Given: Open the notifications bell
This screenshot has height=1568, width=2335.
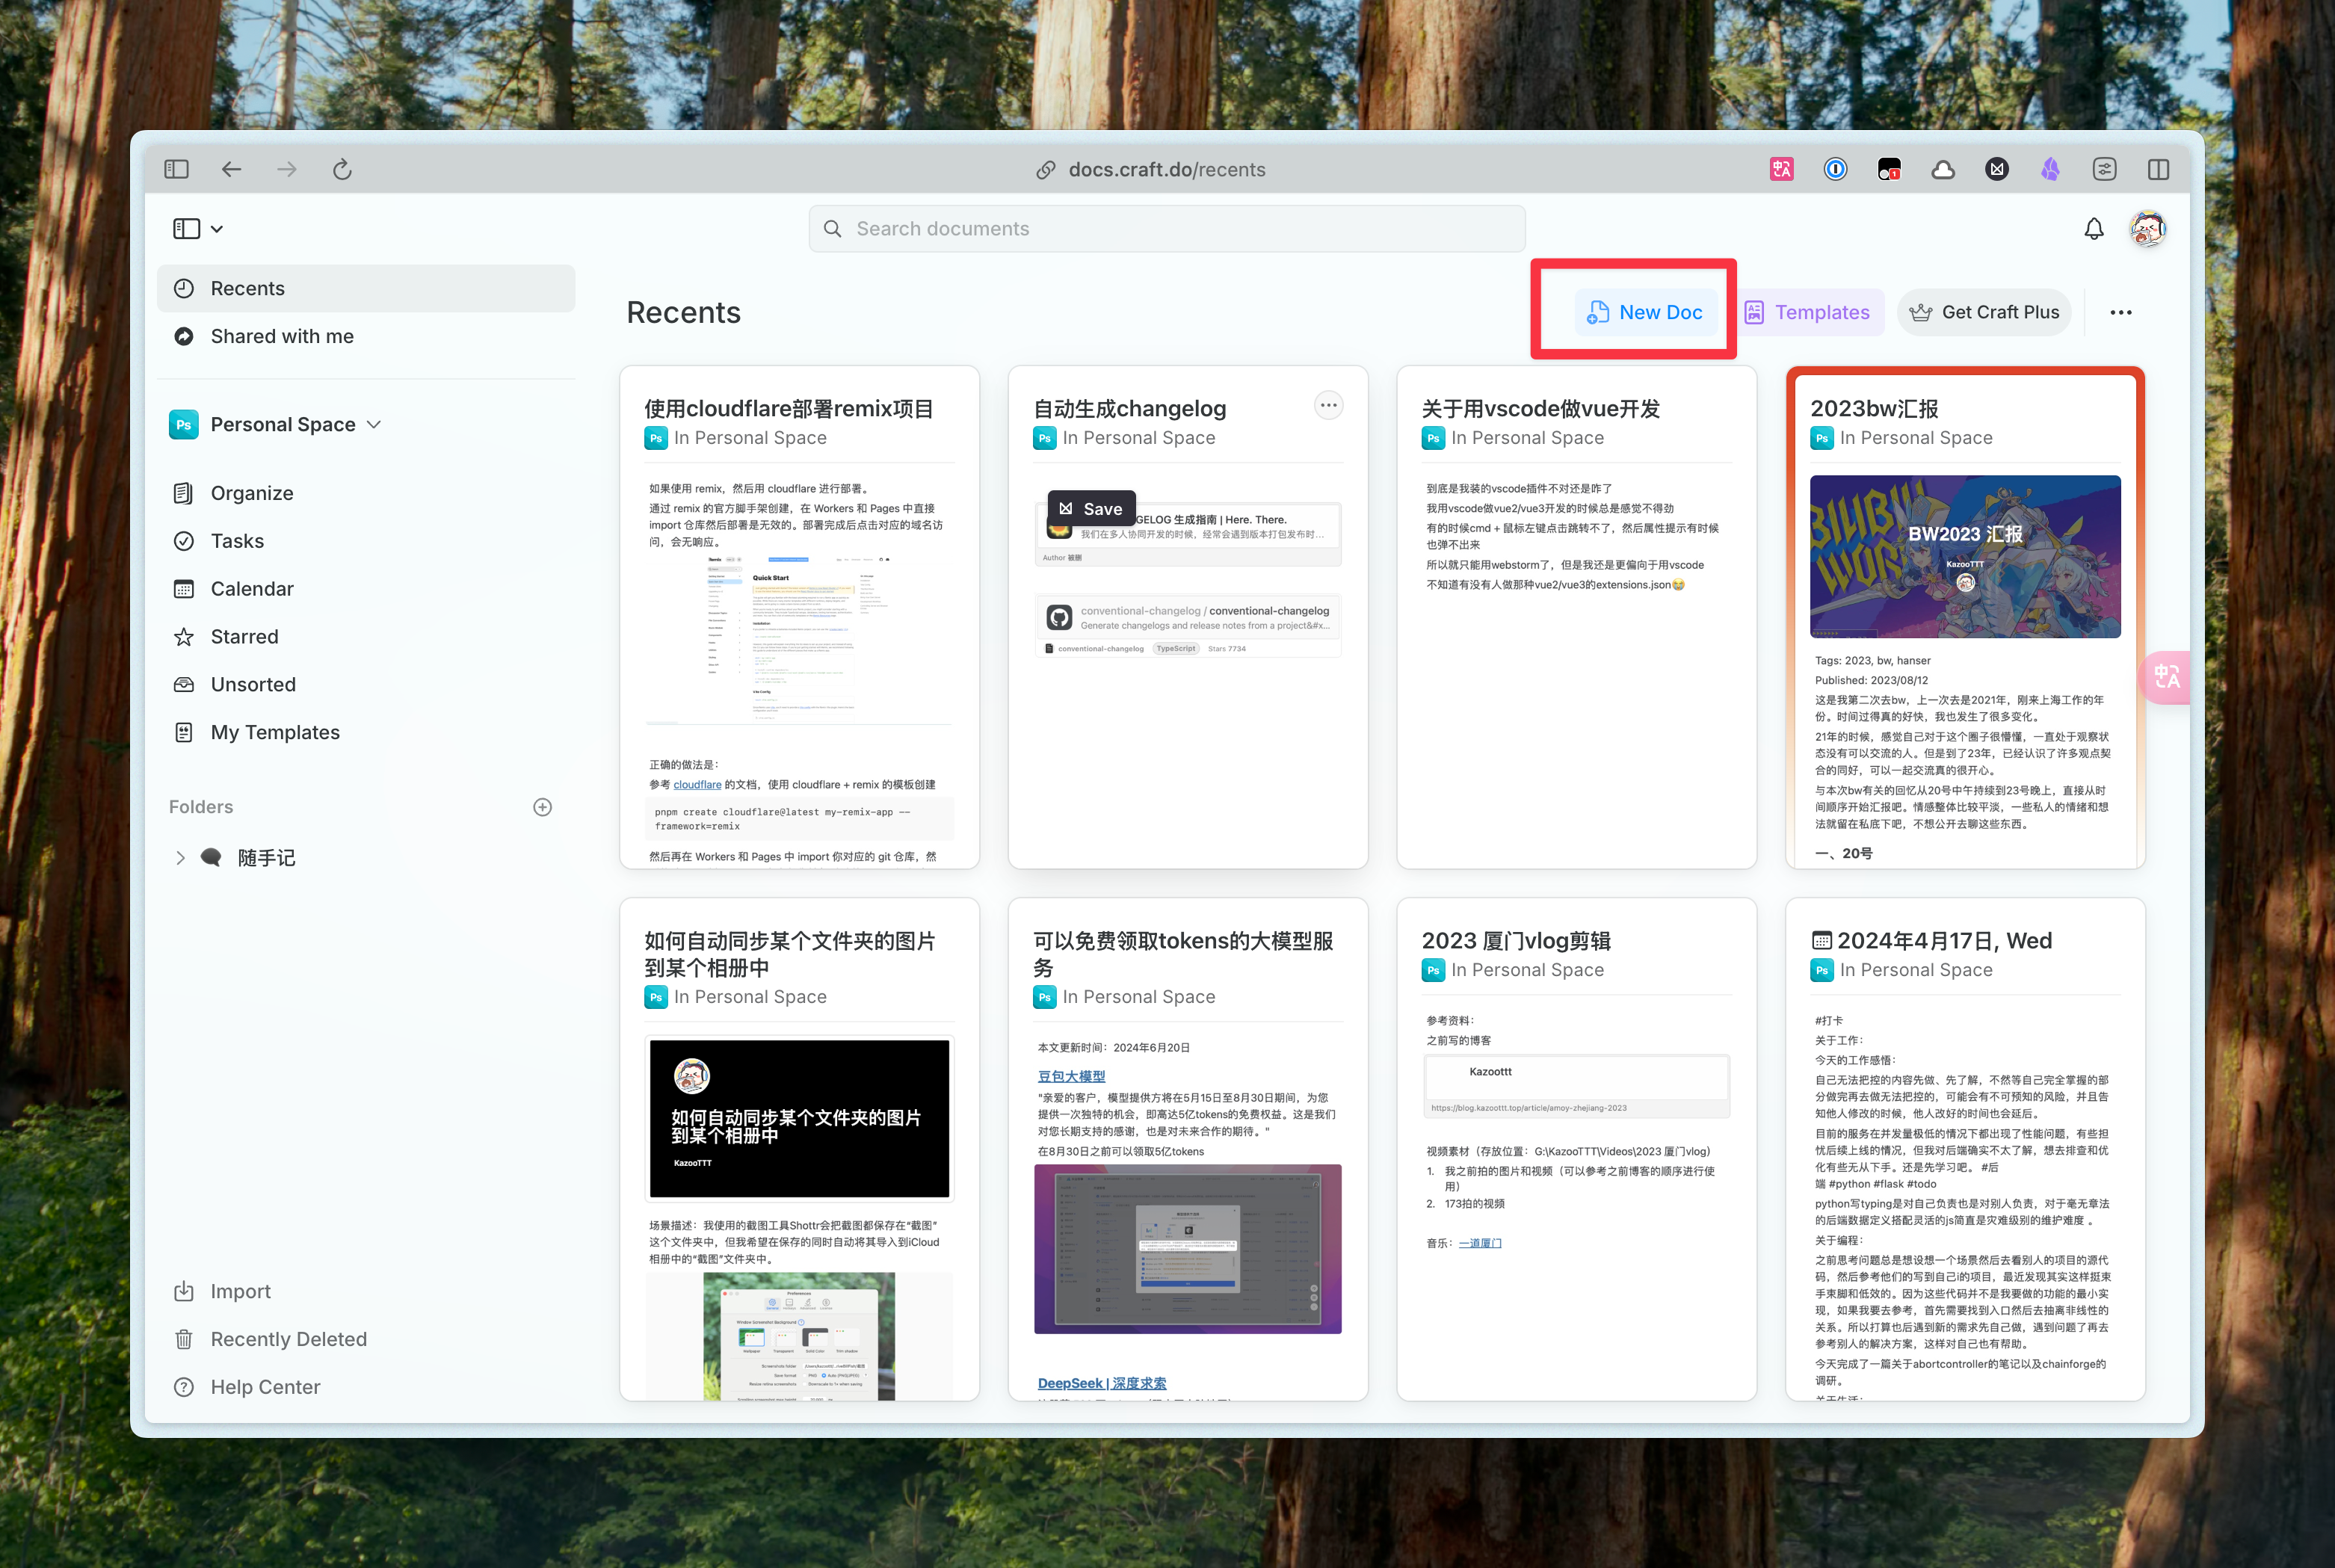Looking at the screenshot, I should tap(2094, 229).
